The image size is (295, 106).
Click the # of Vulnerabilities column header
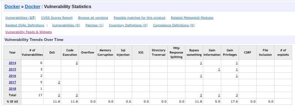point(32,52)
